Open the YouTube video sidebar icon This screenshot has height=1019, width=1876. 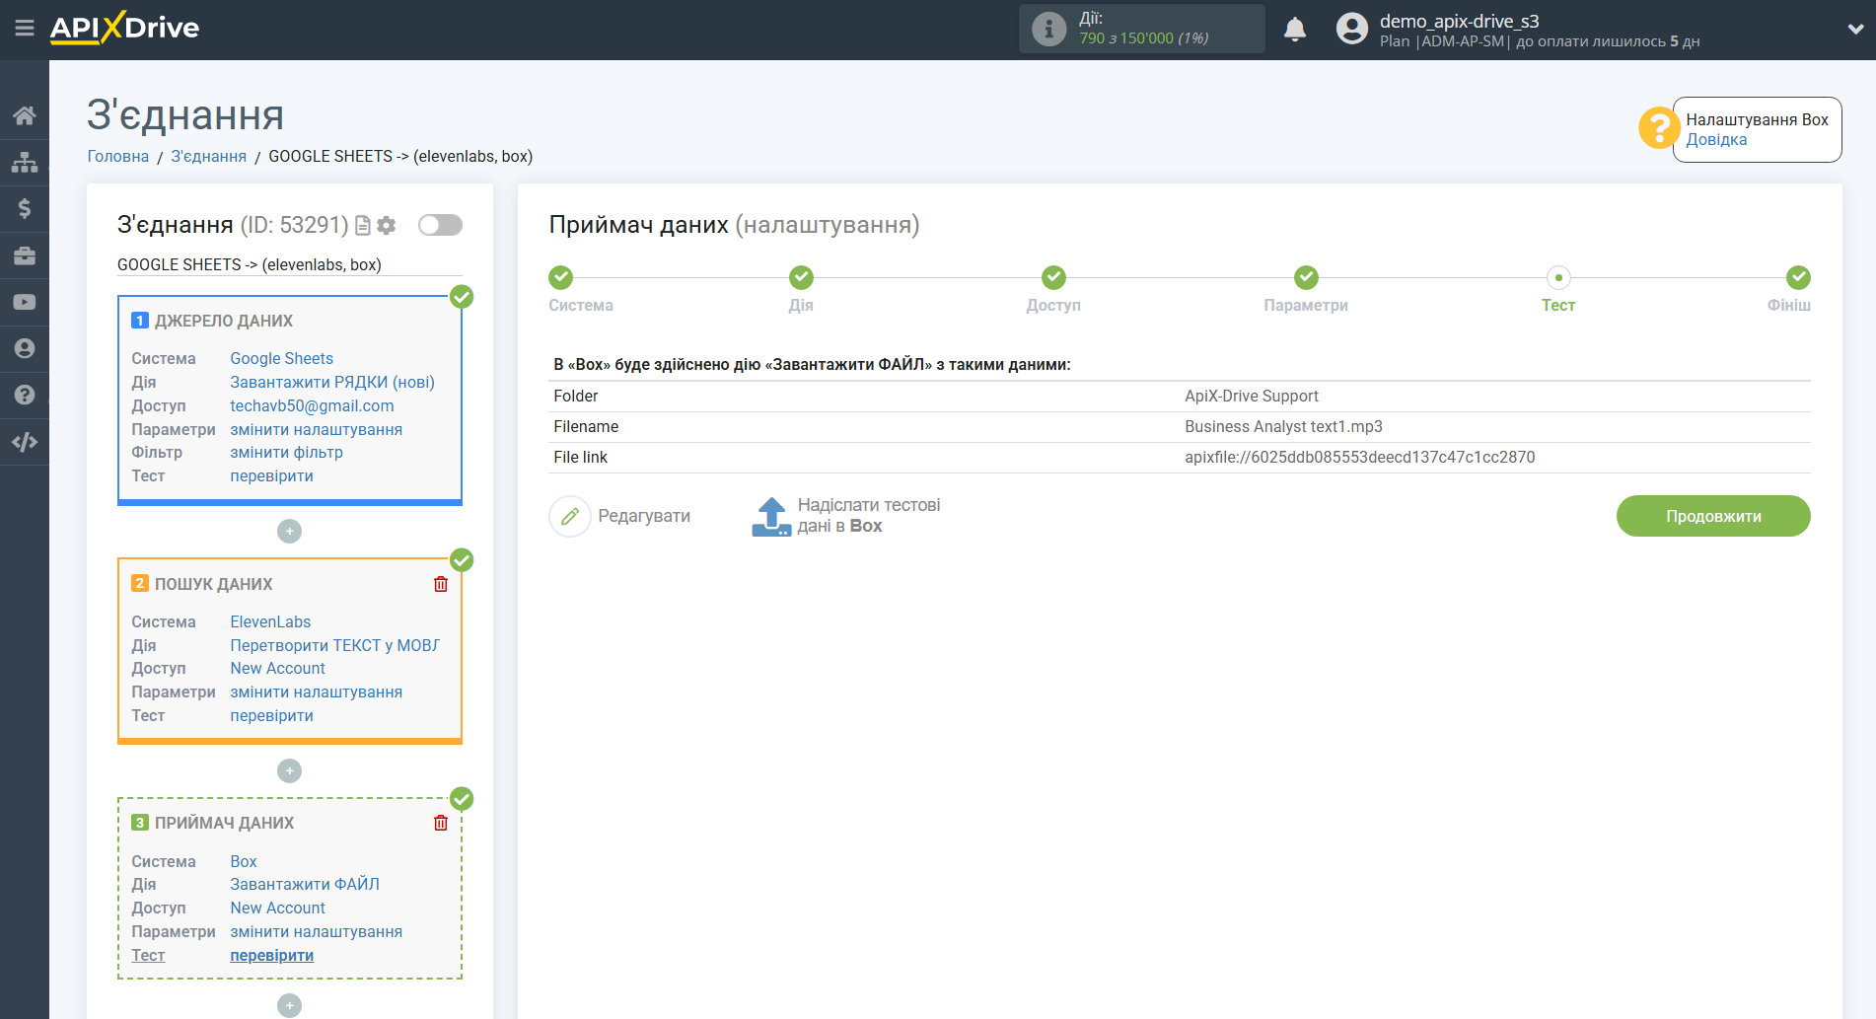tap(25, 302)
